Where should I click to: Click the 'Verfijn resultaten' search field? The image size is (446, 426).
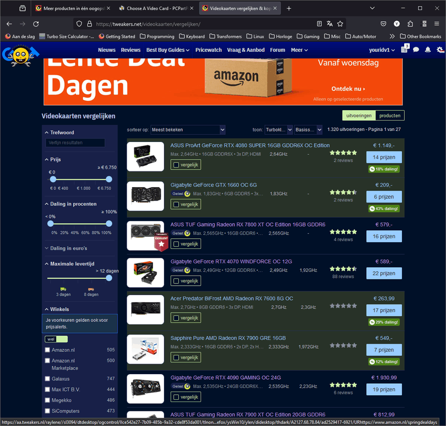[x=75, y=143]
